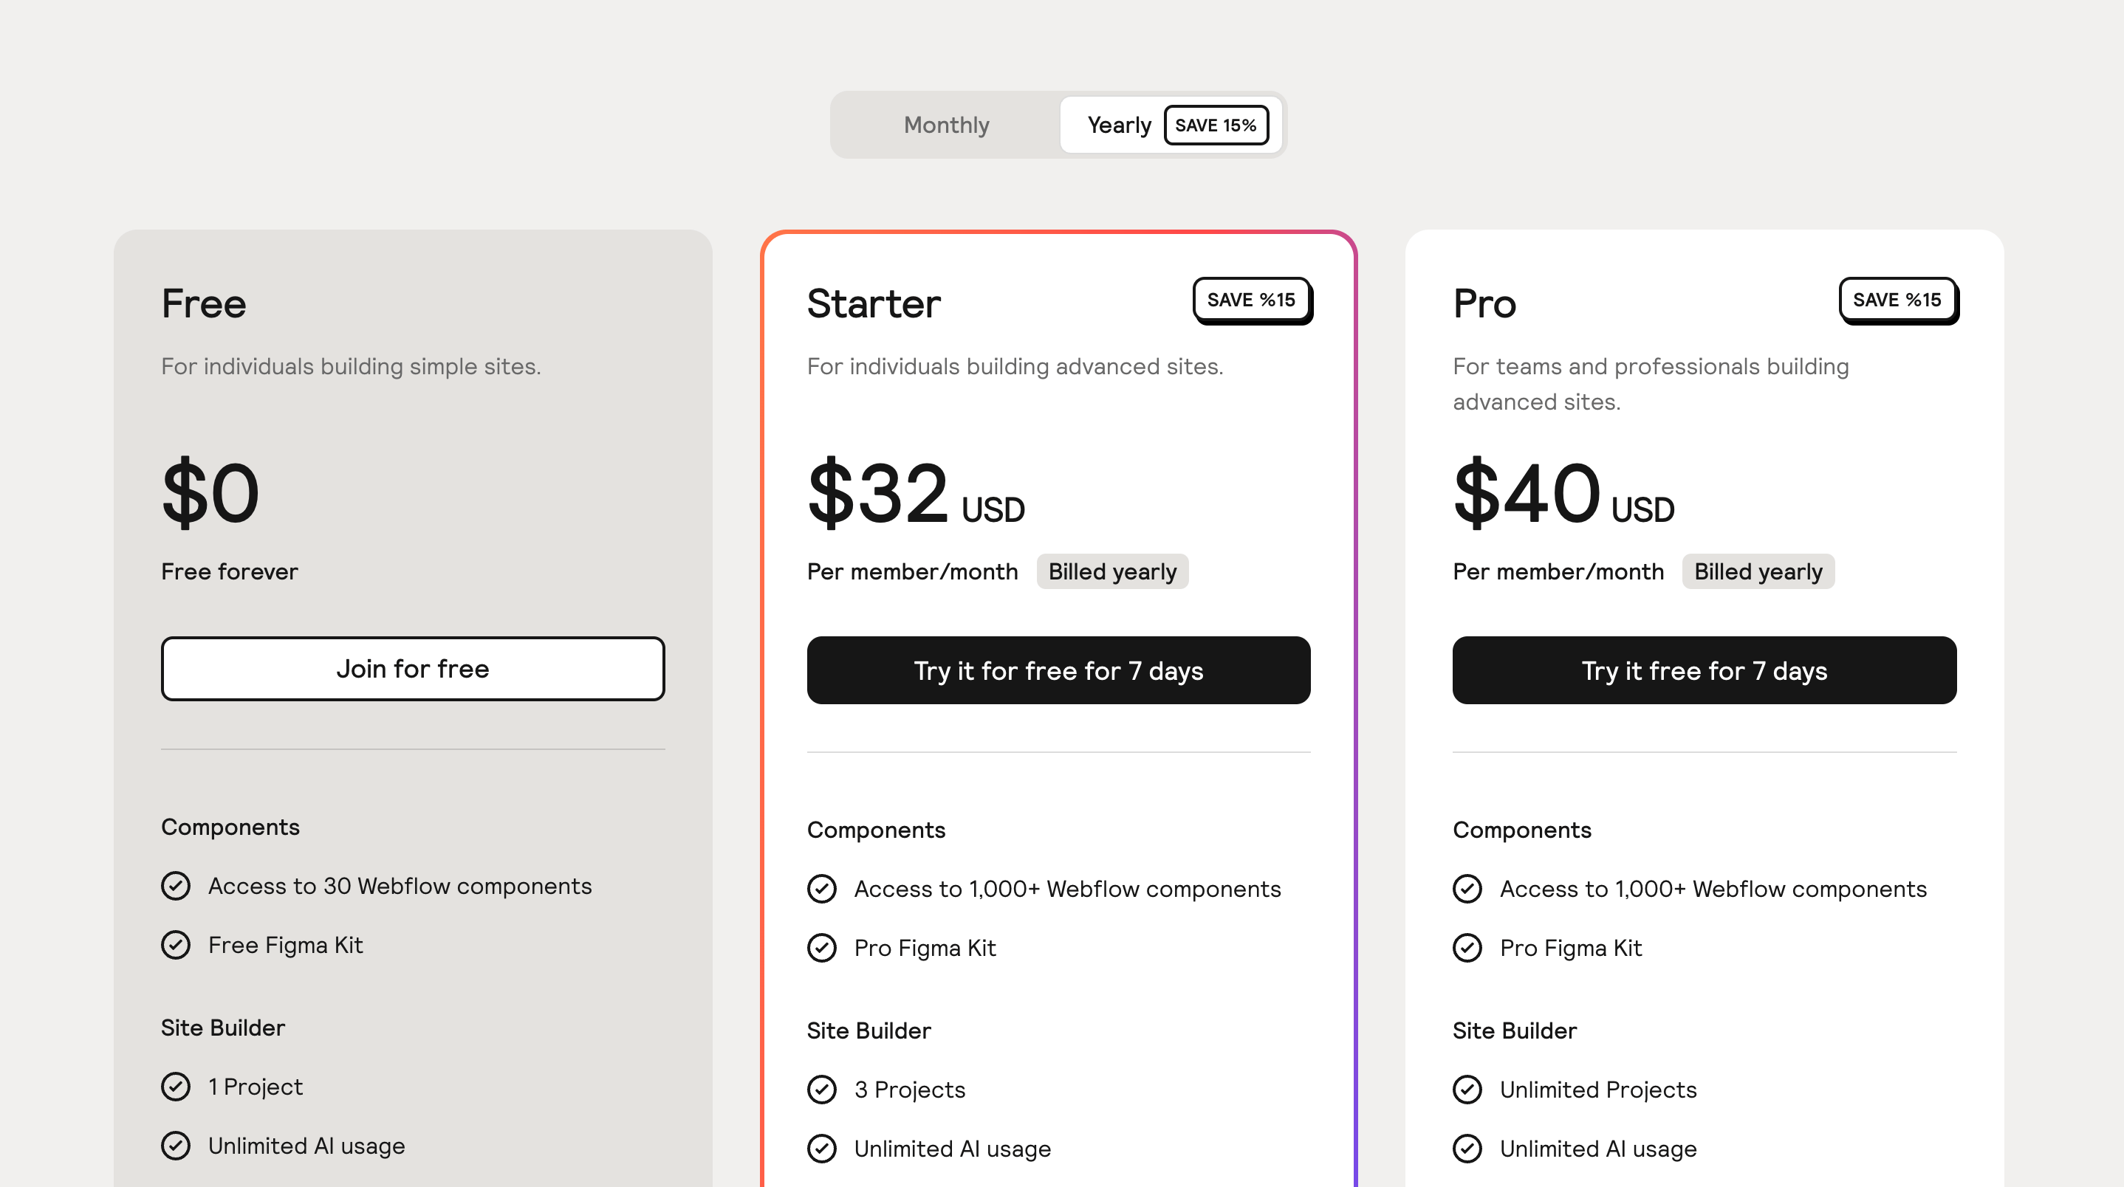The image size is (2124, 1187).
Task: Start the Starter plan 7-day free trial
Action: pyautogui.click(x=1058, y=670)
